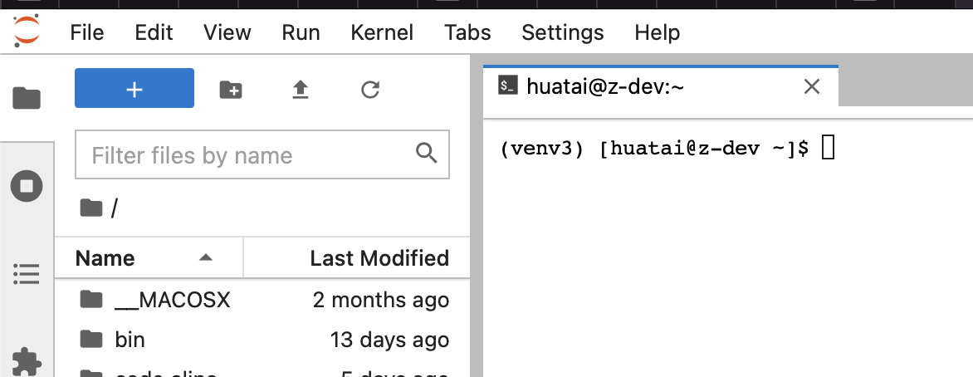
Task: Close the huatai@z-dev terminal tab
Action: 812,86
